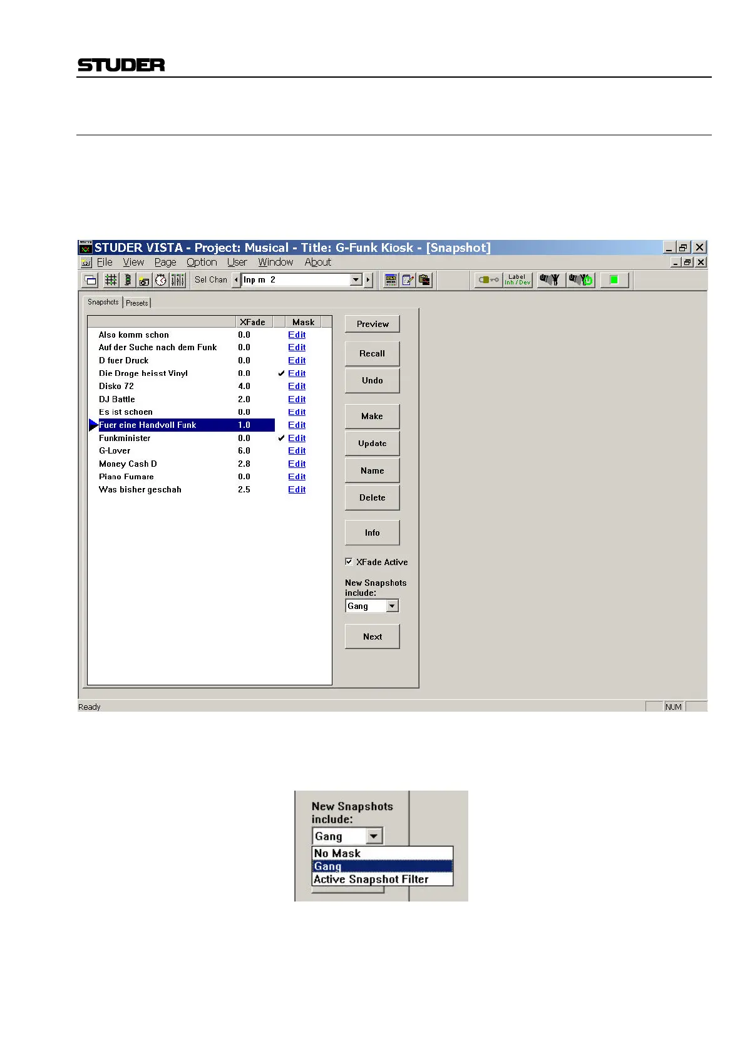The width and height of the screenshot is (745, 1055).
Task: Click the Info button
Action: [372, 533]
